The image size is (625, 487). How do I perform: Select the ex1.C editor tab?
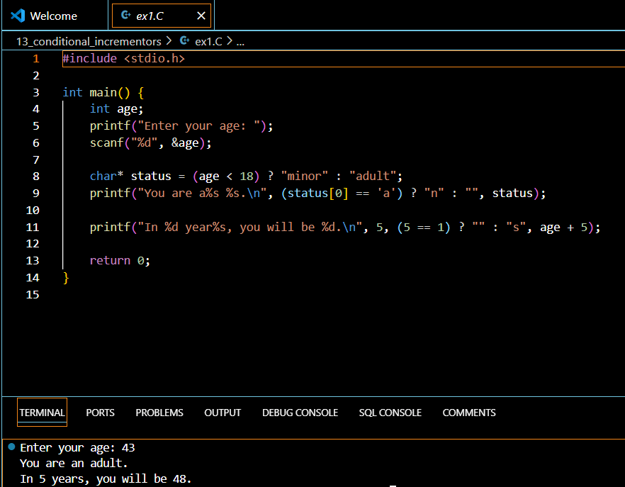pyautogui.click(x=150, y=16)
